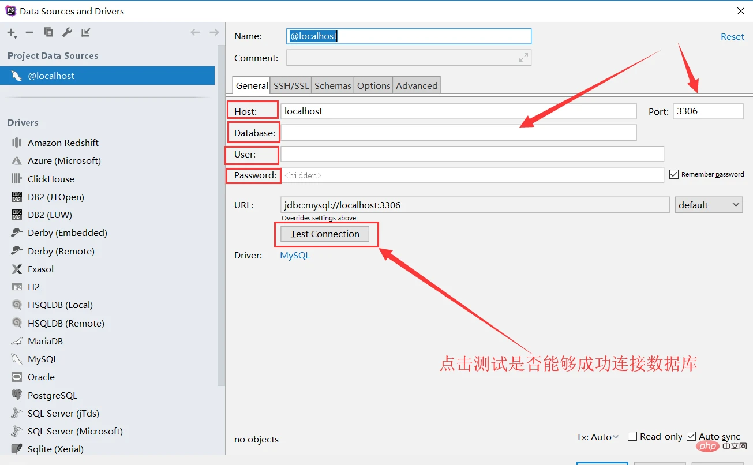This screenshot has width=753, height=465.
Task: Click the expand Comment field icon
Action: (x=523, y=58)
